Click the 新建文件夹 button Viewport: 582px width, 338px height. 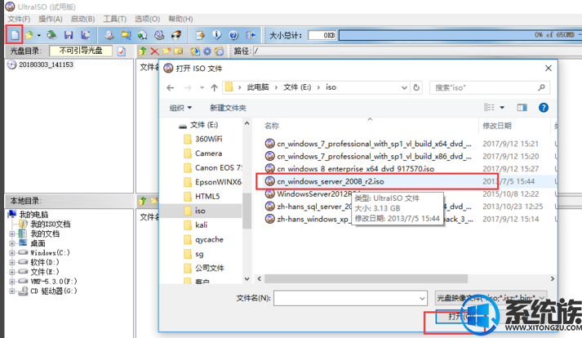pos(228,108)
